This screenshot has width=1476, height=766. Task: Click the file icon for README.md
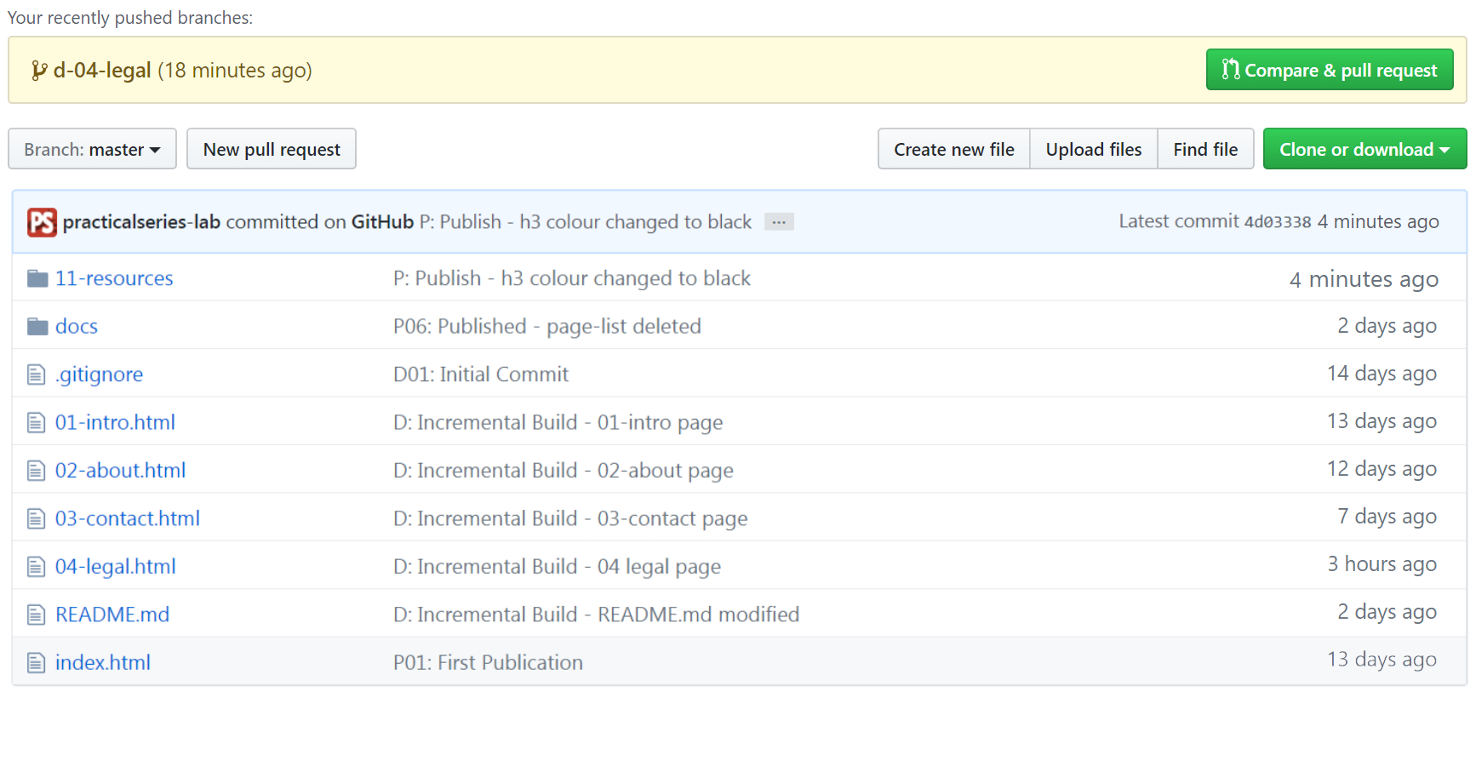[36, 615]
